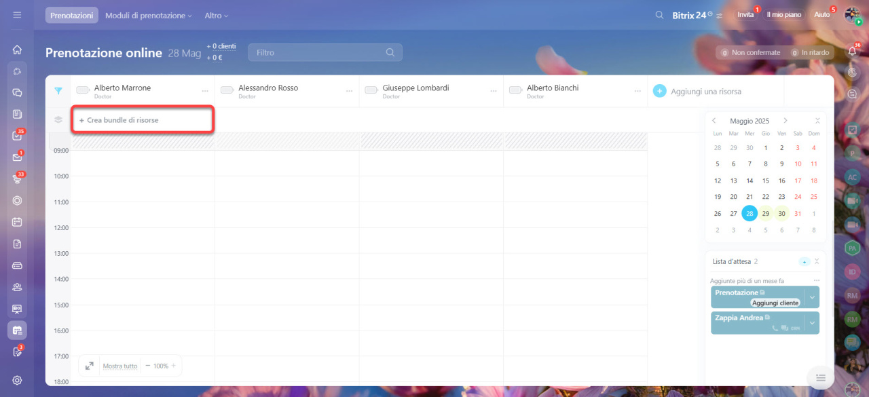The image size is (869, 397).
Task: Go to the Home icon in left sidebar
Action: (x=17, y=50)
